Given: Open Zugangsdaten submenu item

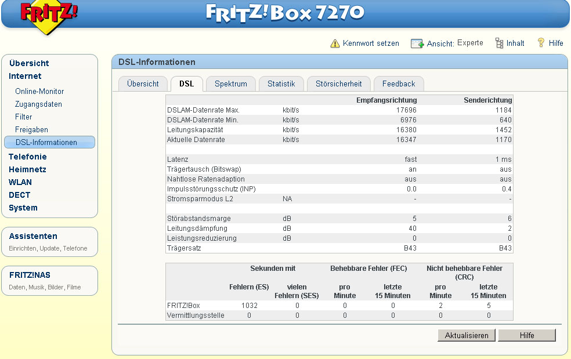Looking at the screenshot, I should pyautogui.click(x=39, y=104).
